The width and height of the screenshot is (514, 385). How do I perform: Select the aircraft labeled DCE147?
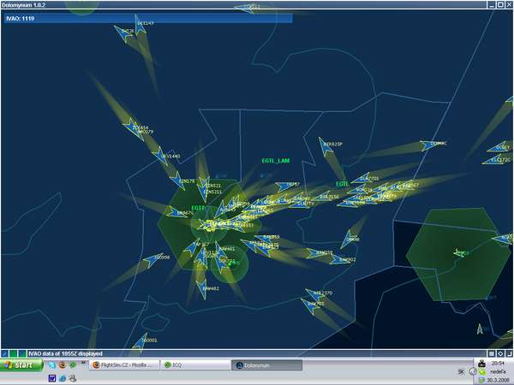tap(140, 24)
